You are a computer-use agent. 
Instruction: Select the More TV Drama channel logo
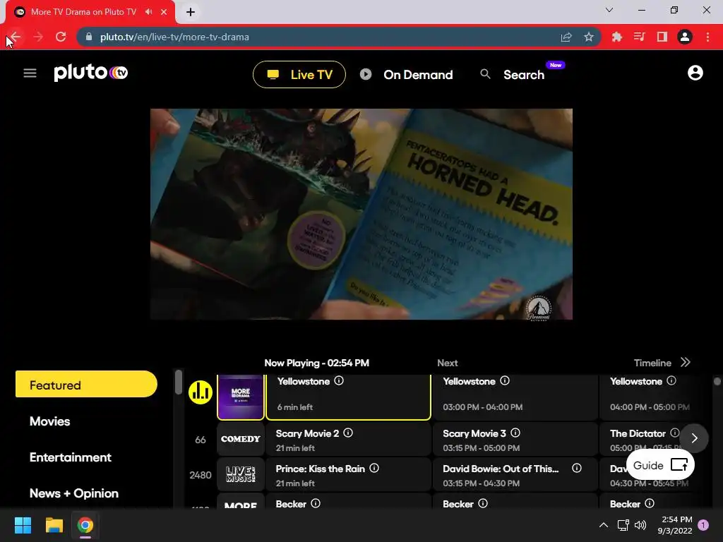(241, 397)
